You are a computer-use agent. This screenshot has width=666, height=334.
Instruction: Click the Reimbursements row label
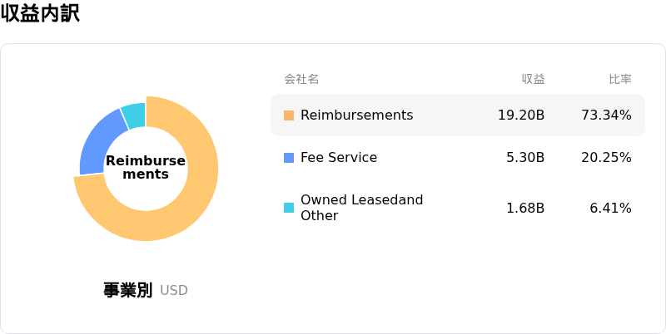click(356, 115)
